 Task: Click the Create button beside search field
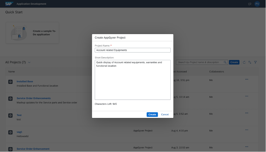tap(234, 62)
